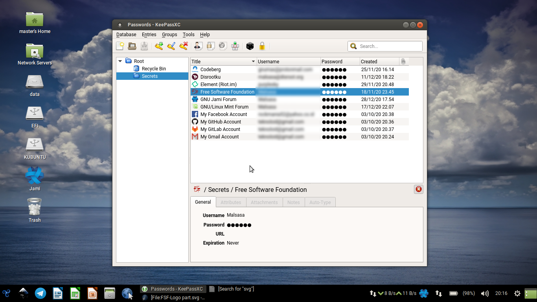Image resolution: width=537 pixels, height=302 pixels.
Task: Select the Secrets group
Action: 149,76
